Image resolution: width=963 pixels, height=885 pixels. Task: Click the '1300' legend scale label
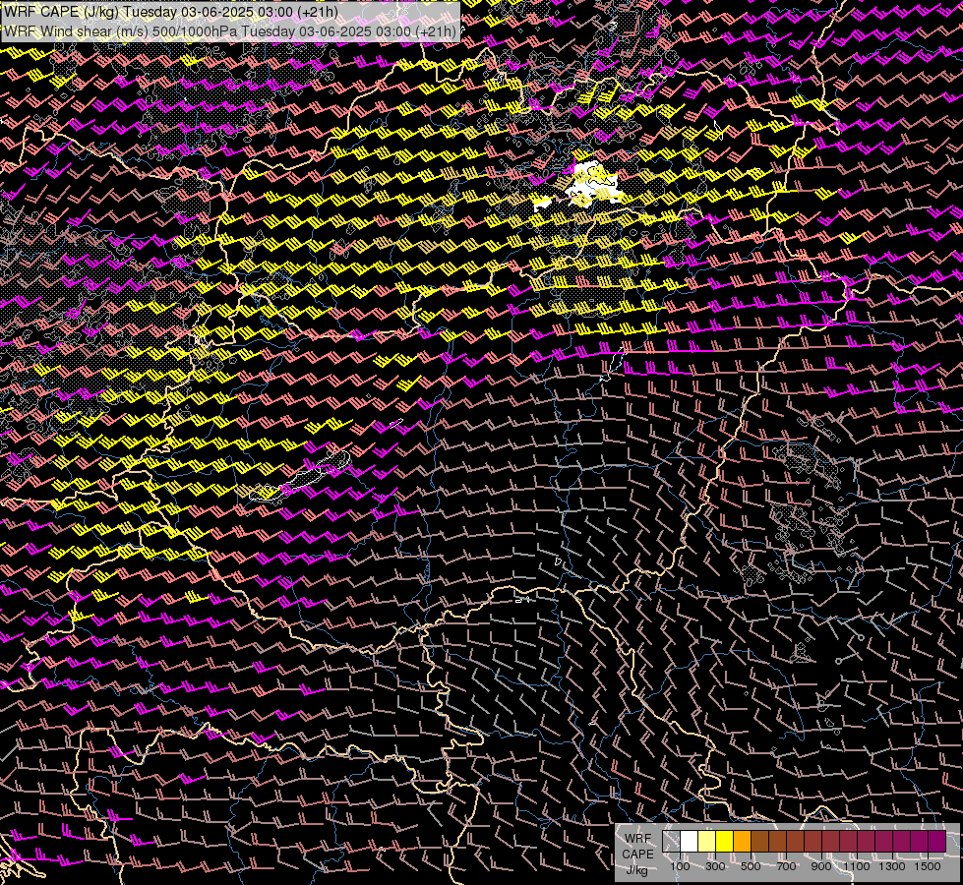click(892, 866)
